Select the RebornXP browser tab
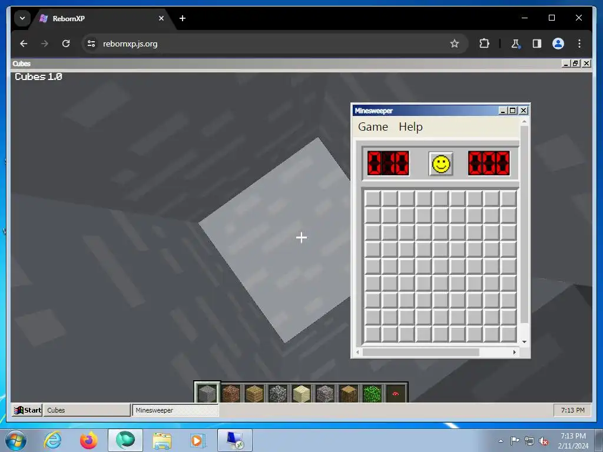Image resolution: width=603 pixels, height=452 pixels. click(x=102, y=18)
